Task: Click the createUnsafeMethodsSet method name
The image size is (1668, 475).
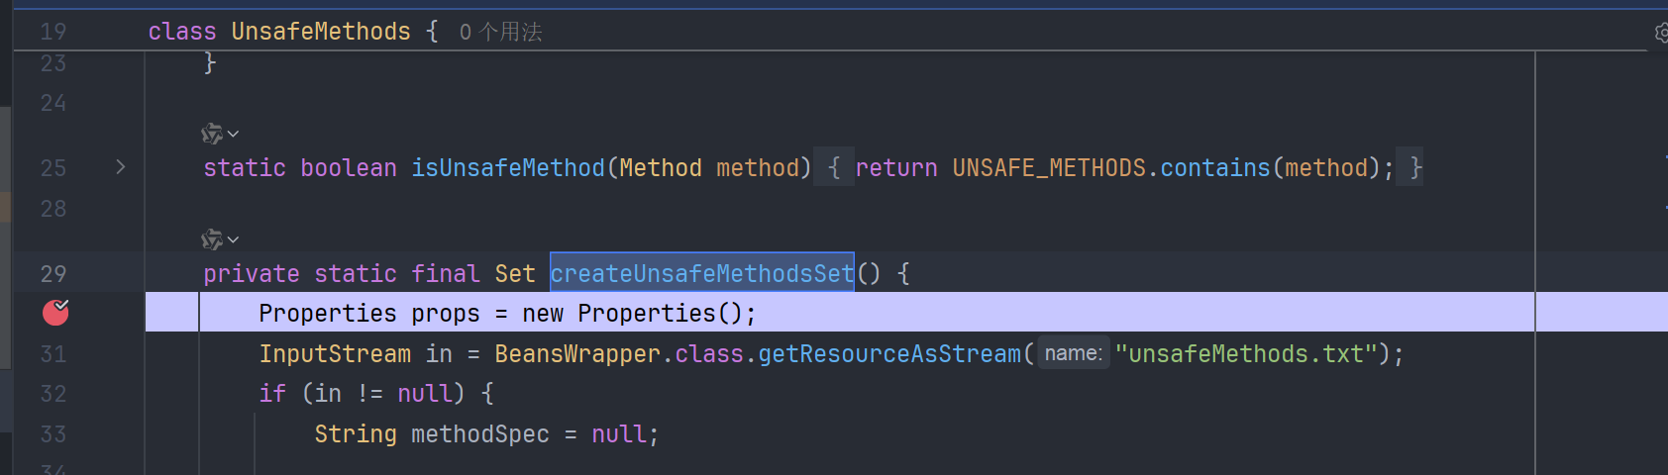Action: (702, 273)
